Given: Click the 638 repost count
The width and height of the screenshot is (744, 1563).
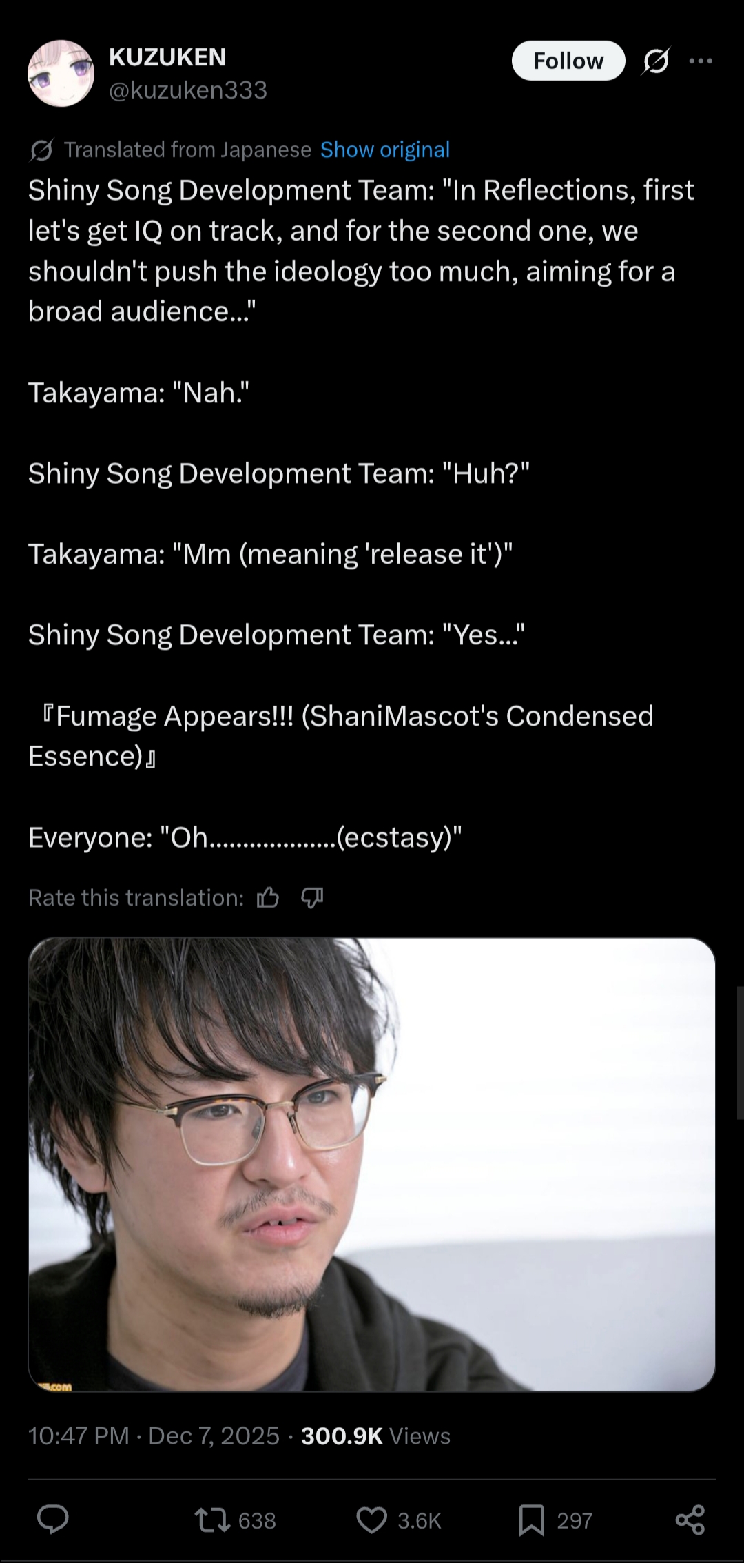Looking at the screenshot, I should 257,1520.
